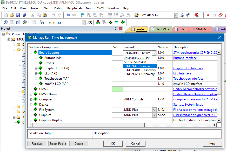226x151 pixels.
Task: Expand the CMSIS component group
Action: point(31,89)
